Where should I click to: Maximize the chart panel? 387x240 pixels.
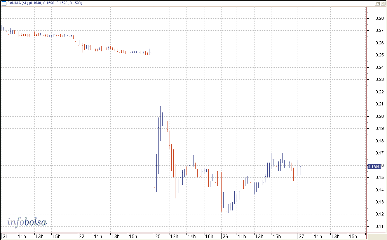378,3
